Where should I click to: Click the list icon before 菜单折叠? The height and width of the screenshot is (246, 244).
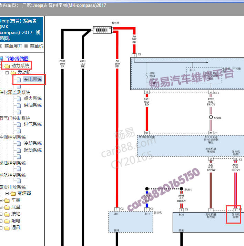tap(26, 46)
